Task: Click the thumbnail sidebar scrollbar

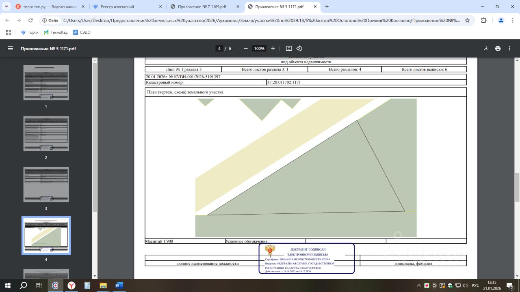Action: pos(95,138)
